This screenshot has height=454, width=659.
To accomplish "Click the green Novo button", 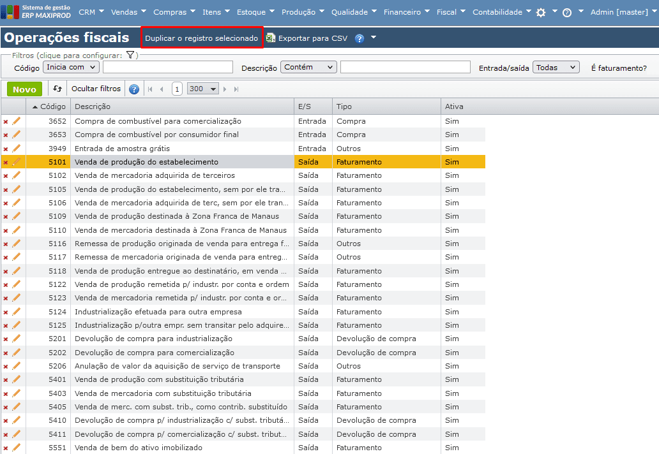I will (x=24, y=89).
